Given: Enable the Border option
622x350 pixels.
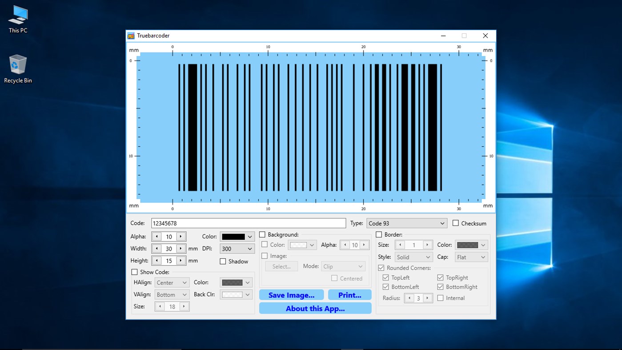Looking at the screenshot, I should (378, 234).
